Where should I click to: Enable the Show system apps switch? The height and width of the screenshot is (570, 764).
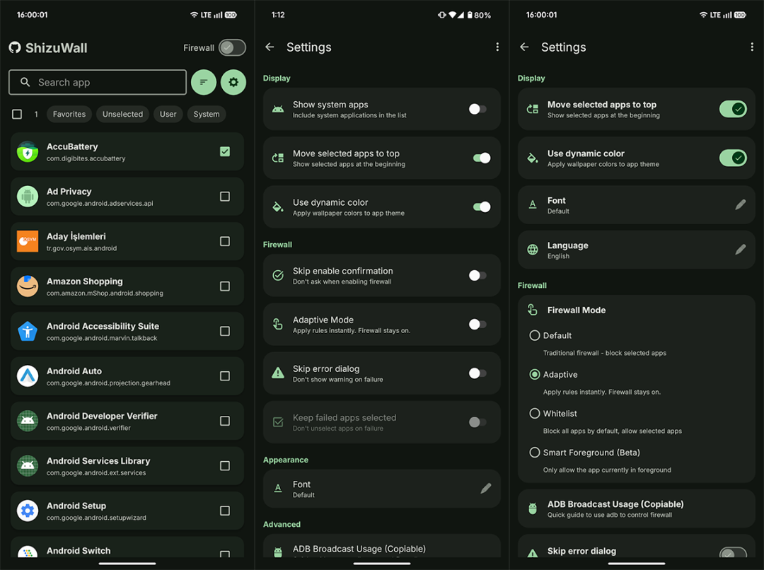tap(478, 109)
